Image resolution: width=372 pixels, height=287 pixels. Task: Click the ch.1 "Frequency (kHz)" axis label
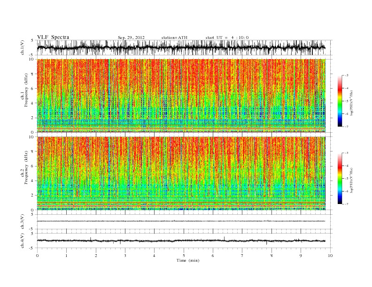[26, 90]
